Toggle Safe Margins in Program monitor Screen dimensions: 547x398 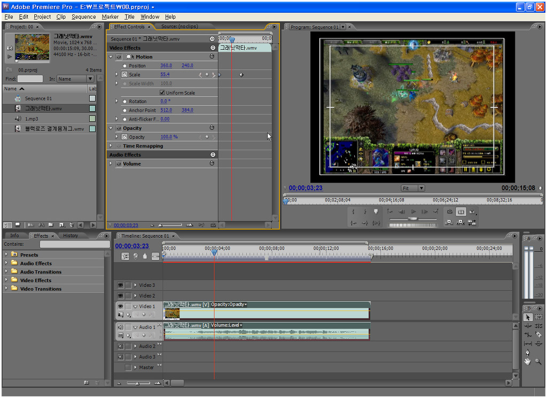pyautogui.click(x=461, y=212)
